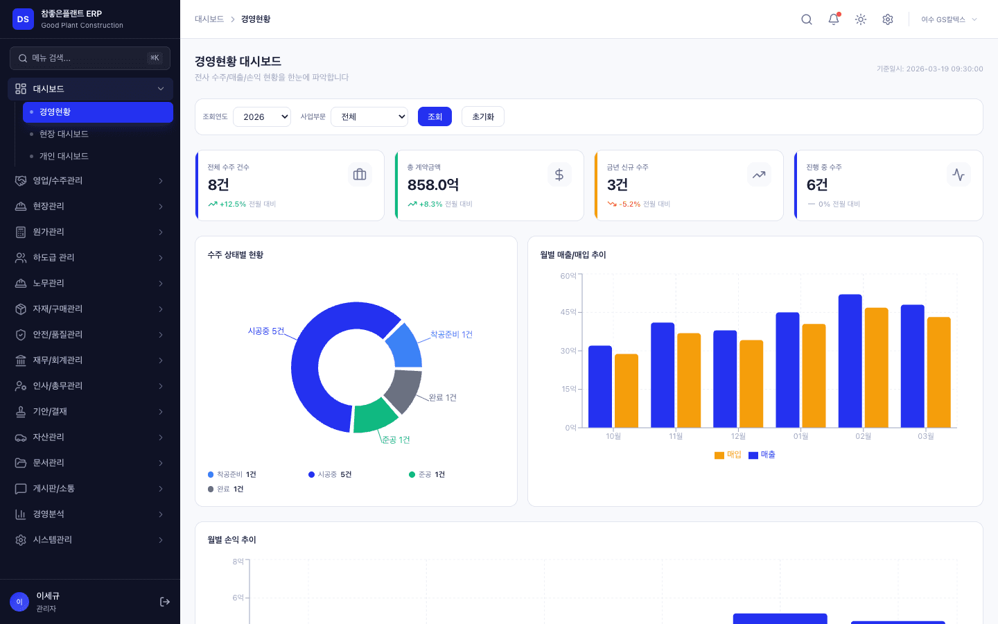Click the 안전/품질관리 shield icon

(x=21, y=335)
